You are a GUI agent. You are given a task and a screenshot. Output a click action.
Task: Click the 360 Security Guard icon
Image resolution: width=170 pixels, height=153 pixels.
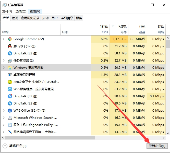pyautogui.click(x=10, y=82)
